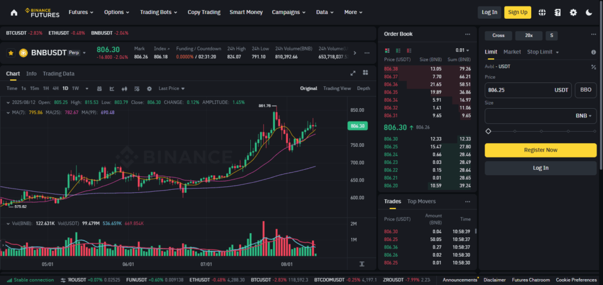Screen dimensions: 603x285
Task: Open the Binance Futures logo link
Action: click(42, 12)
